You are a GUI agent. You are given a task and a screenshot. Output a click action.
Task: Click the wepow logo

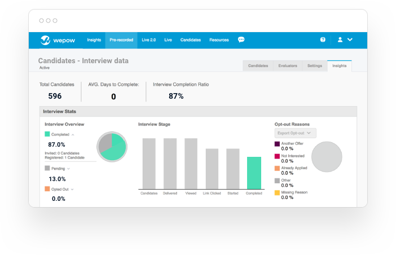(58, 40)
